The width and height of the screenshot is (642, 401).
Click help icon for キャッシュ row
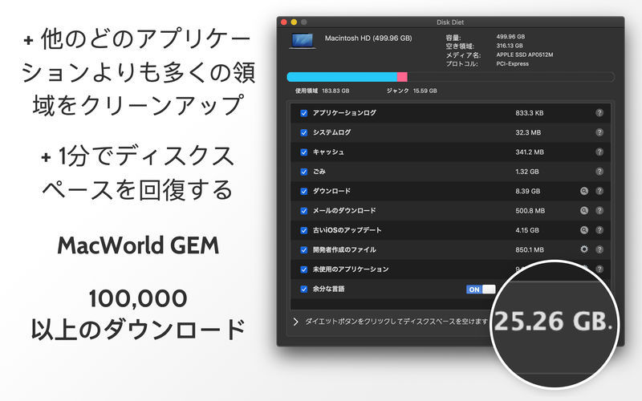(599, 152)
